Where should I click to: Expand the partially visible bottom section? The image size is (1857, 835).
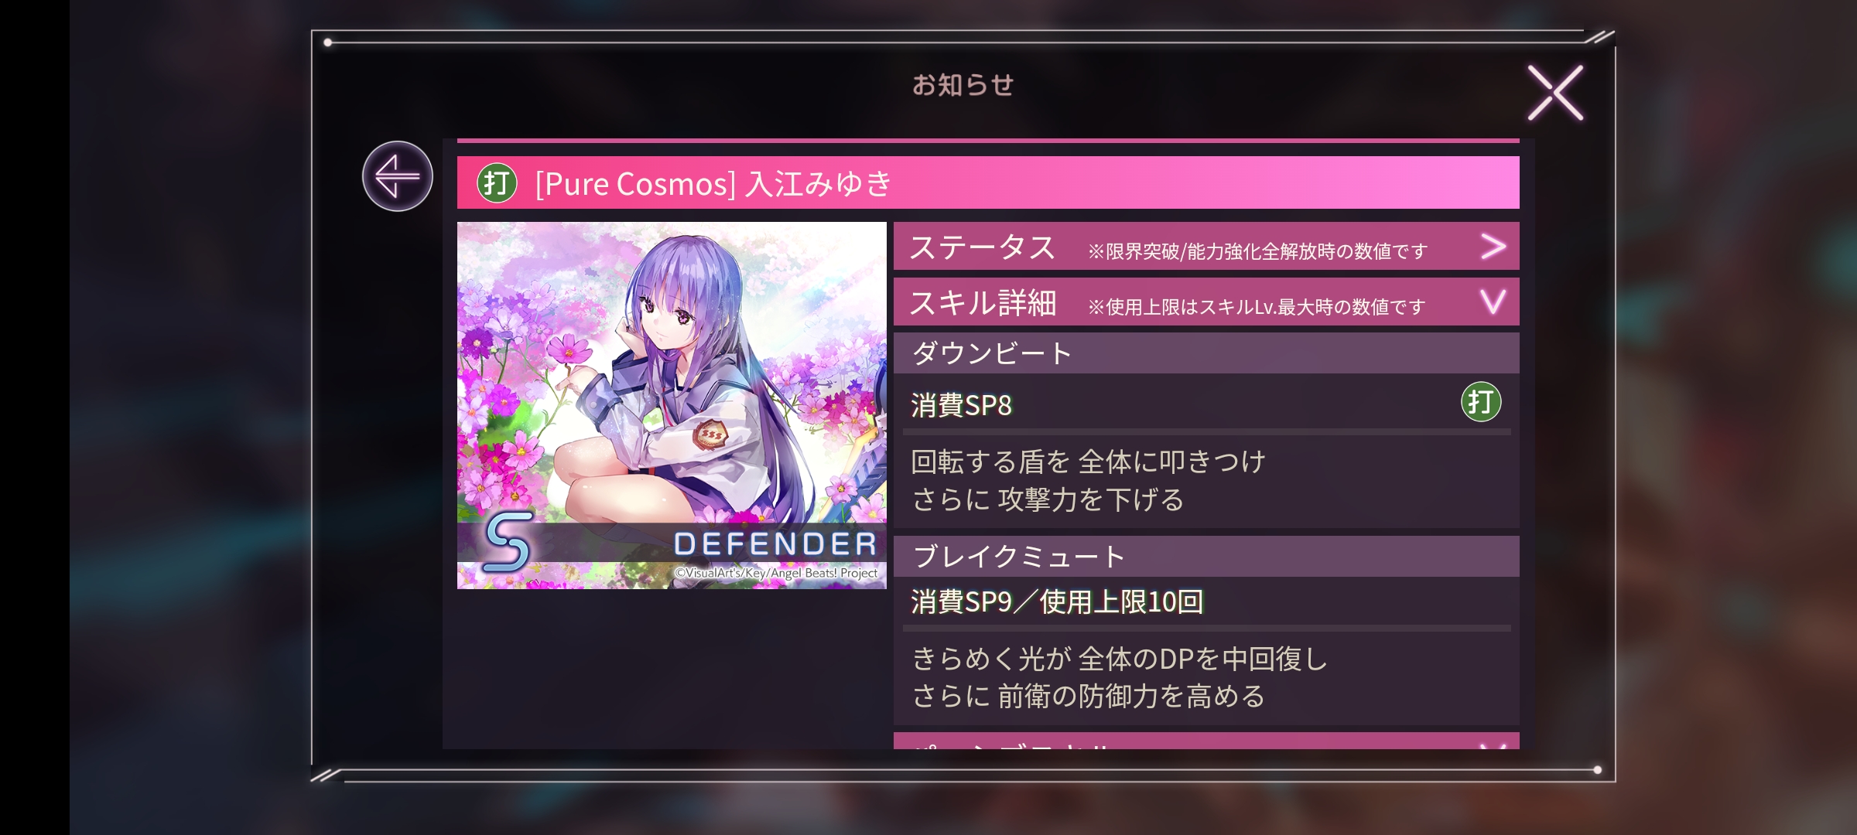tap(1206, 741)
